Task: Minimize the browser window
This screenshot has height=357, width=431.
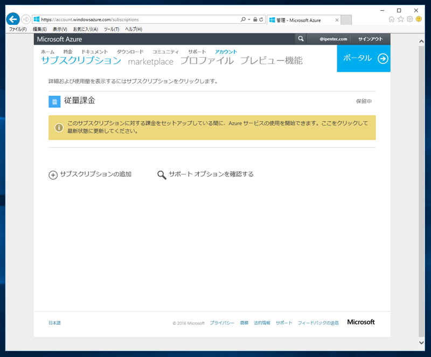Action: [382, 10]
